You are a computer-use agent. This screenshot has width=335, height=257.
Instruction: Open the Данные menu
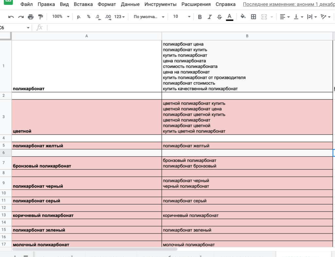pyautogui.click(x=130, y=4)
